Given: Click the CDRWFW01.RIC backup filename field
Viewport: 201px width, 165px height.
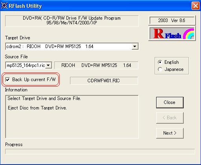Looking at the screenshot, I should (x=104, y=80).
